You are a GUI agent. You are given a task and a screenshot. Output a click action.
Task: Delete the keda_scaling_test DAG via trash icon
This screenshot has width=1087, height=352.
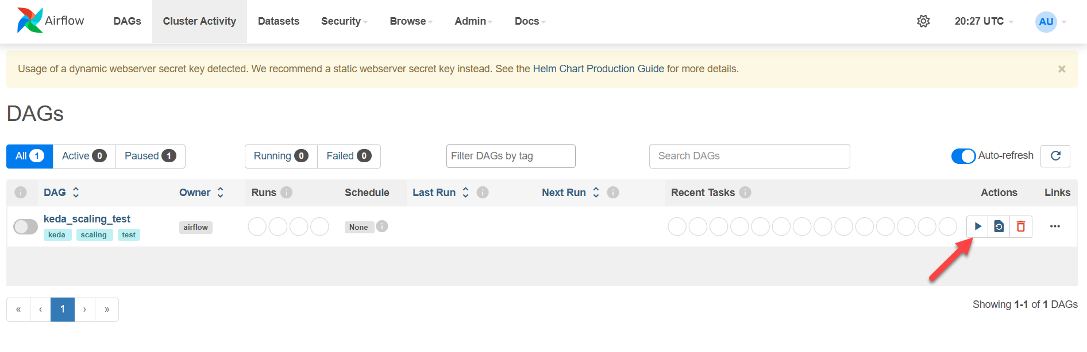[x=1021, y=226]
